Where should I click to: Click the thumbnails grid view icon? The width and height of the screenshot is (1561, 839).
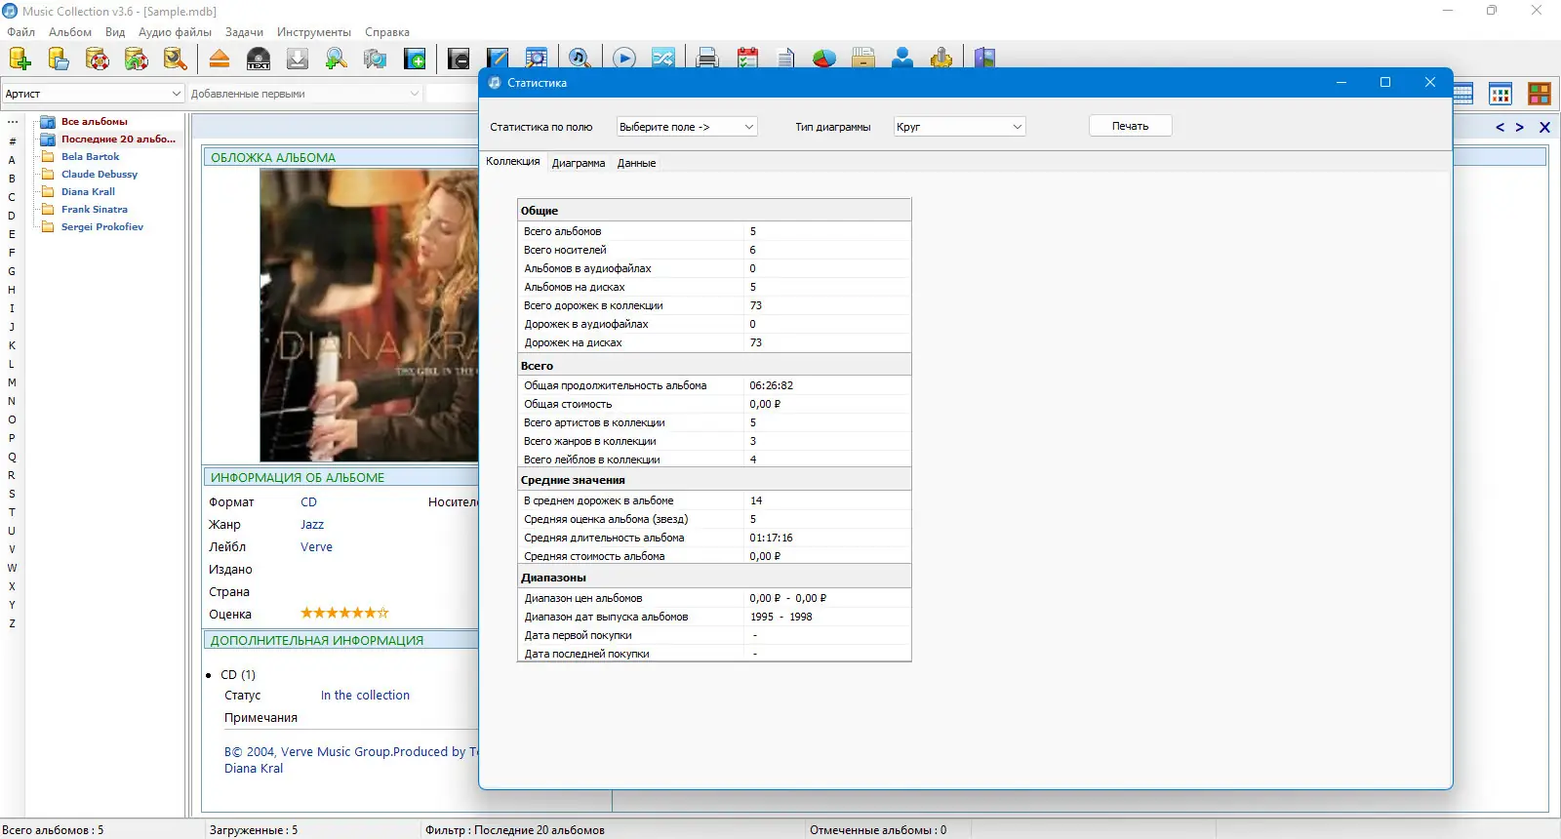tap(1501, 94)
